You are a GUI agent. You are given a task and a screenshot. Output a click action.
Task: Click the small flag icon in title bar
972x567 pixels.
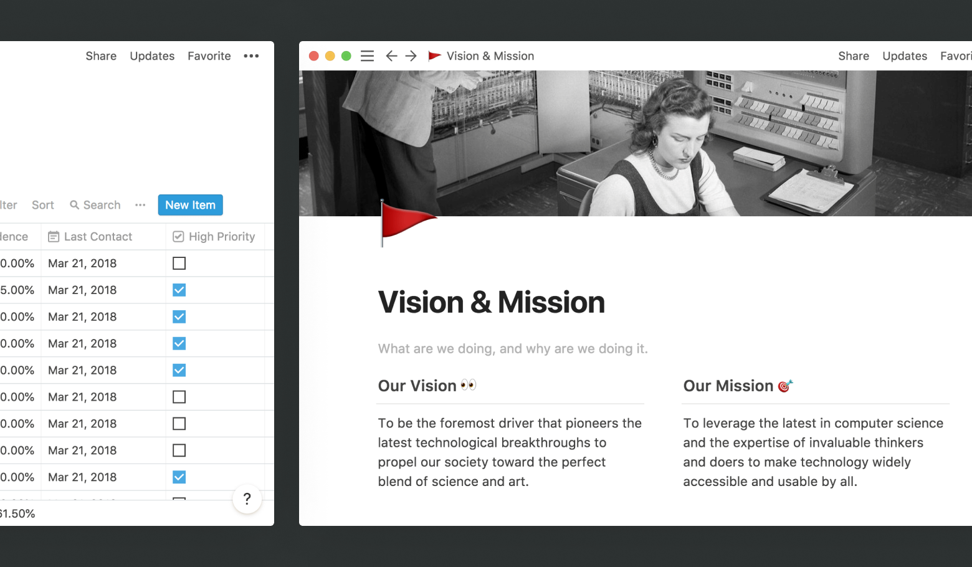pos(434,56)
